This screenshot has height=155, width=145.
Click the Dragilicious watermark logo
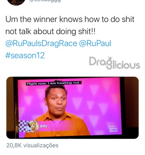114,63
